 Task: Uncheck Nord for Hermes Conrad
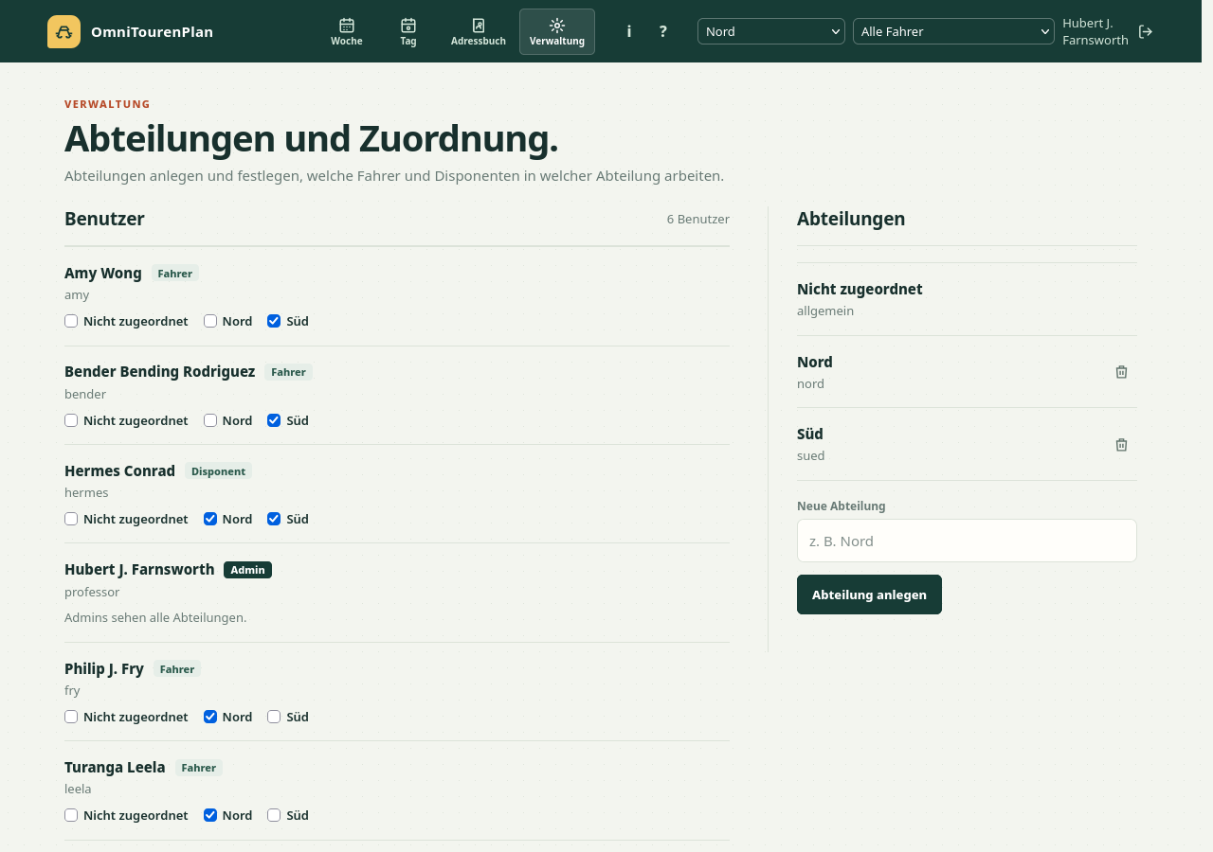[x=210, y=519]
